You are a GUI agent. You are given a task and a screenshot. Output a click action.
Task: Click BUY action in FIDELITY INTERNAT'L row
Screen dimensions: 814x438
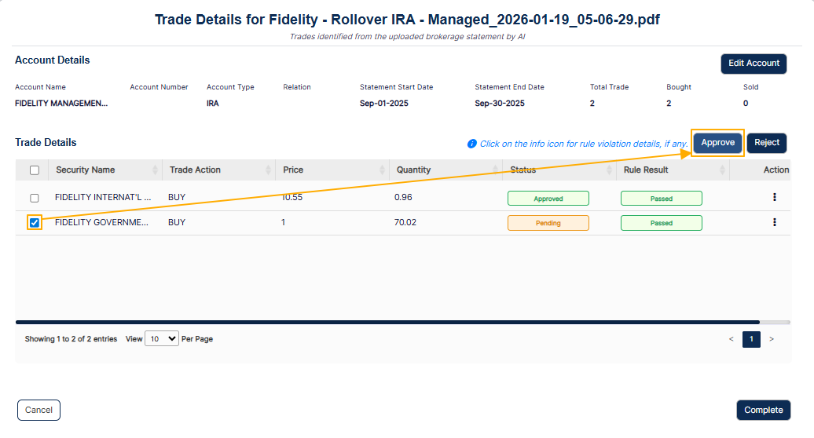pyautogui.click(x=177, y=197)
